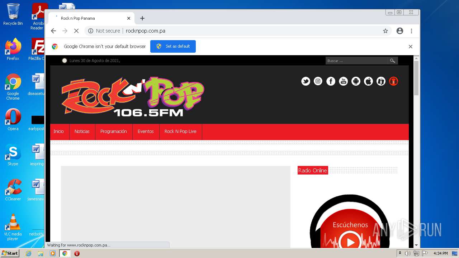Select the Rock n Pop Panama tab
The image size is (459, 258).
coord(91,18)
